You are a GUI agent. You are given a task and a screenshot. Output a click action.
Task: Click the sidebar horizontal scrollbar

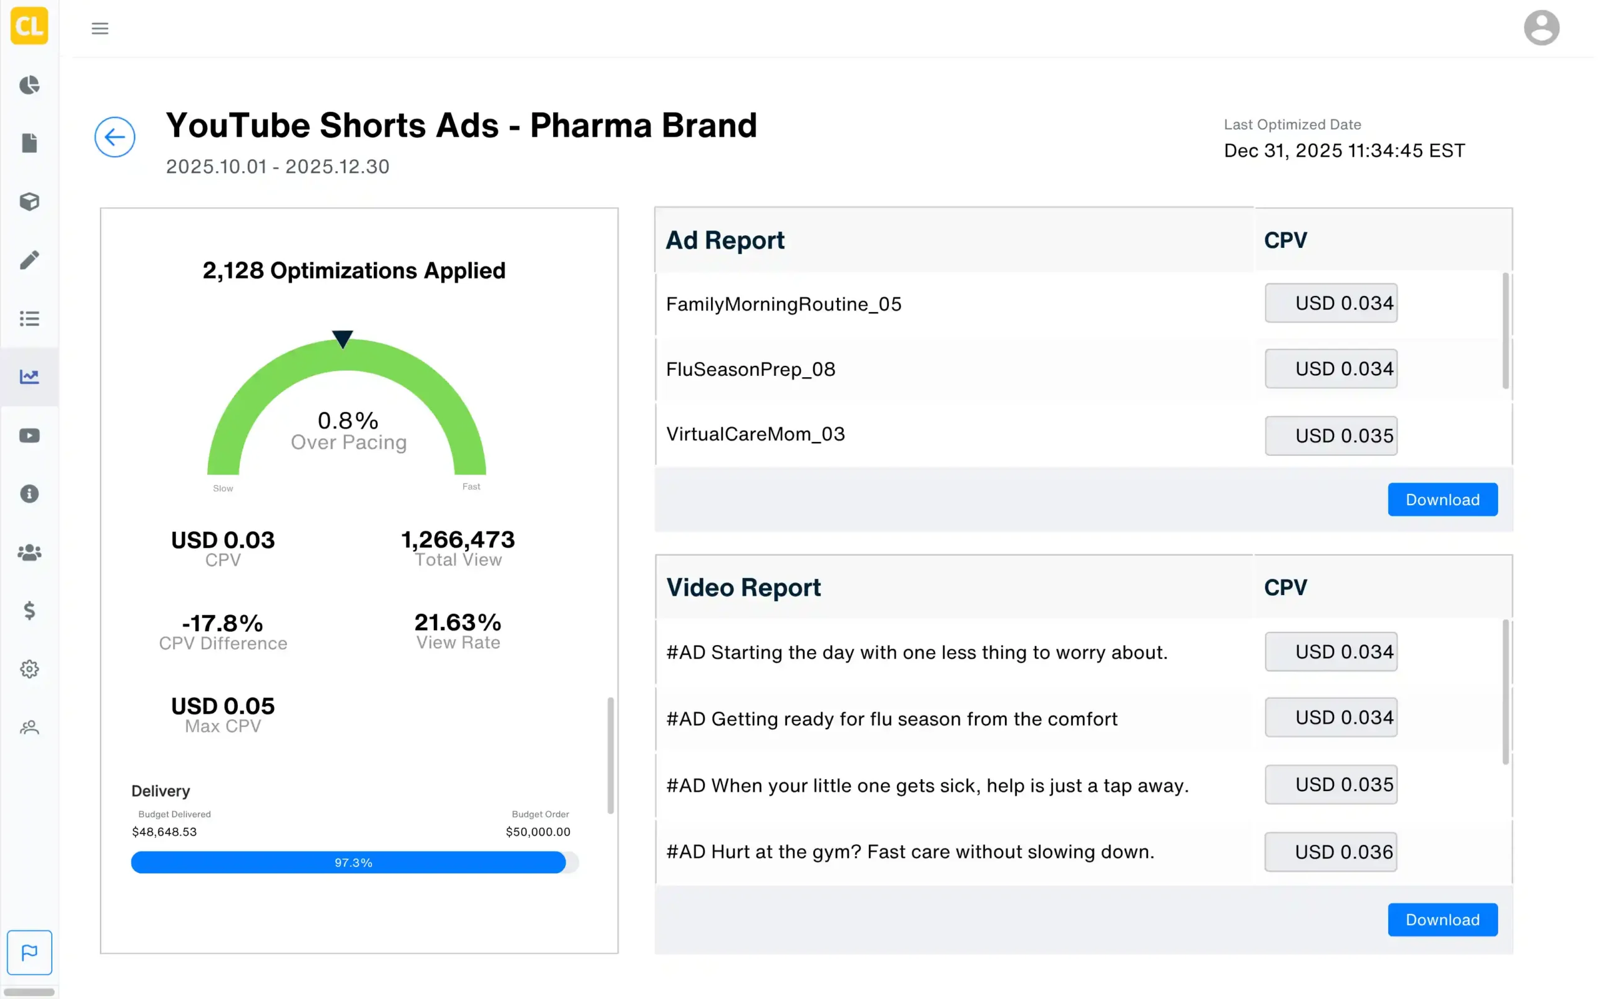coord(30,992)
